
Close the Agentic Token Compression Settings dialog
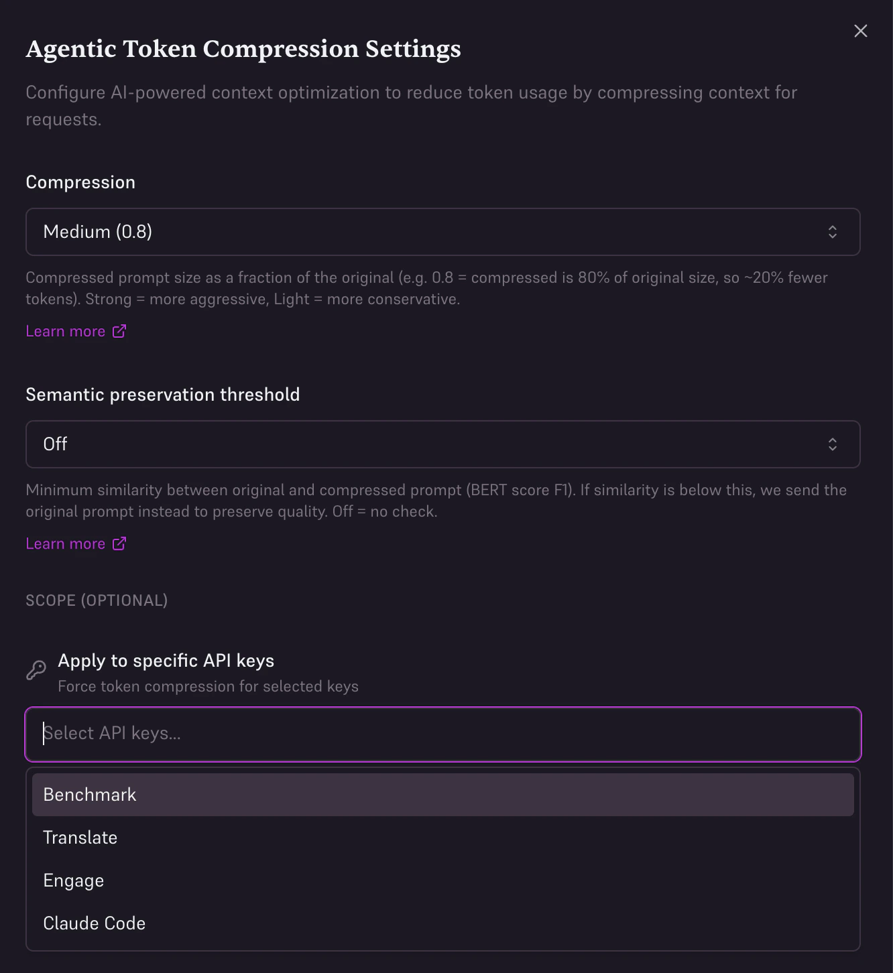point(861,31)
